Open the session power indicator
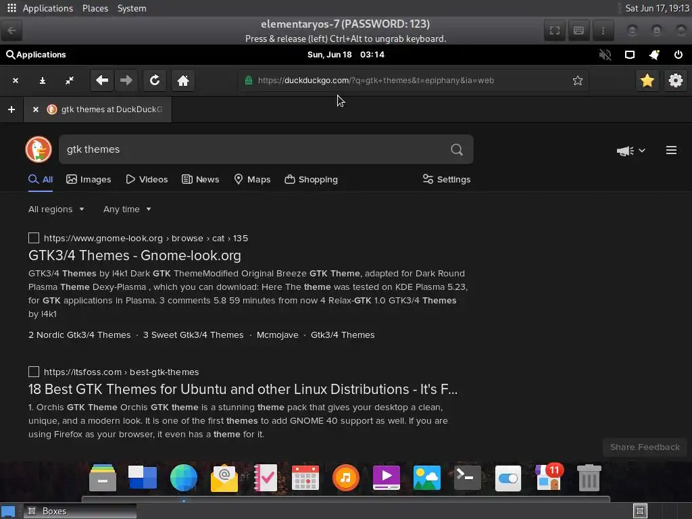This screenshot has width=692, height=519. 678,55
